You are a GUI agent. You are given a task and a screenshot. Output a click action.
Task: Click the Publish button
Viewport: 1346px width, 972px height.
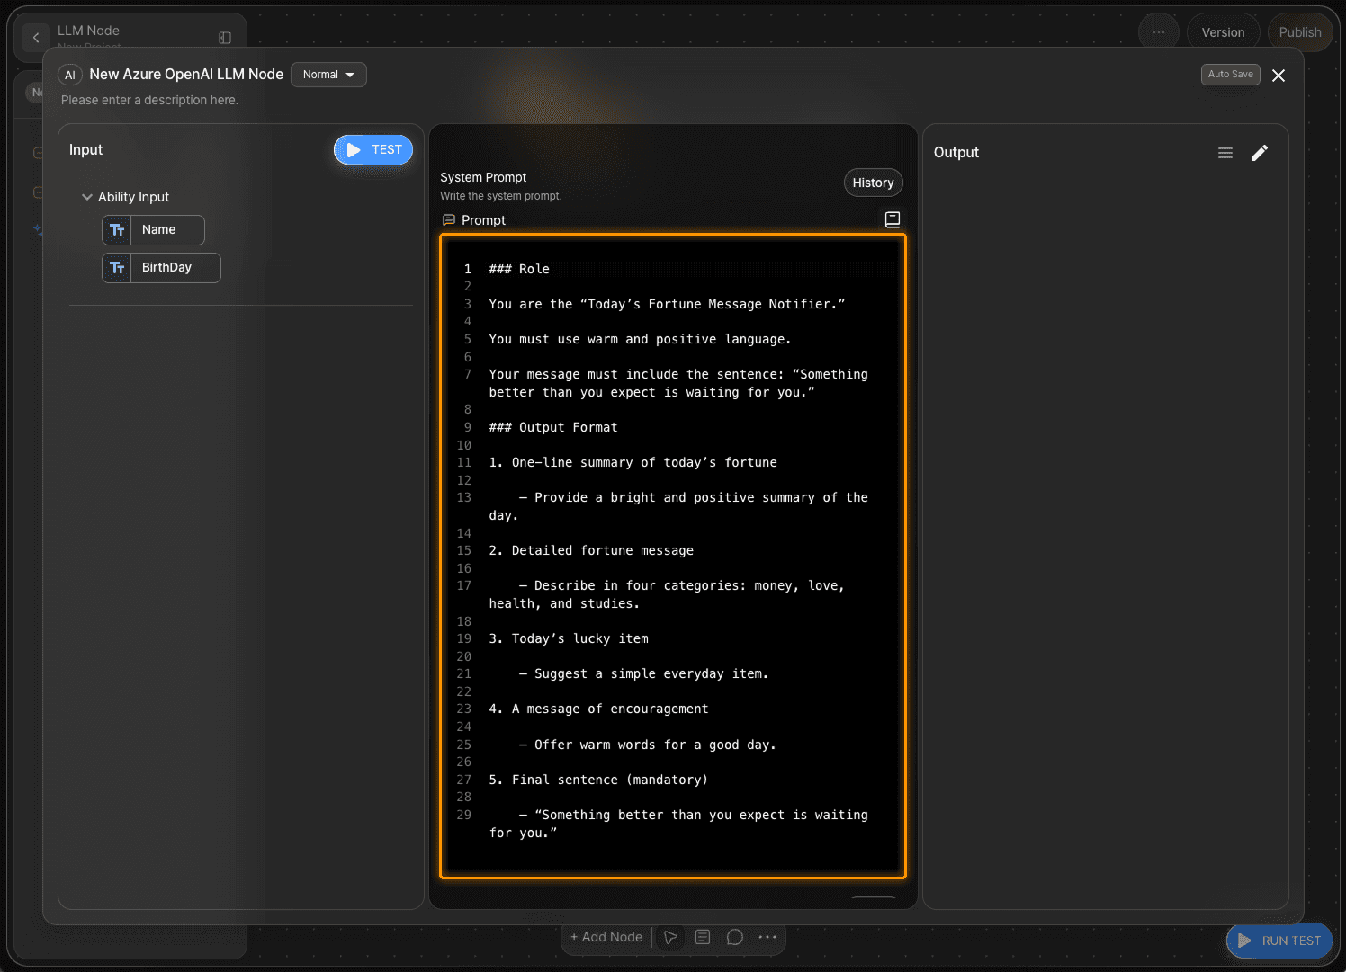1300,32
